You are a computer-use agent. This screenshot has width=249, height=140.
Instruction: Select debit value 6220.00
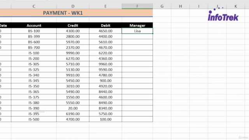coord(105,53)
